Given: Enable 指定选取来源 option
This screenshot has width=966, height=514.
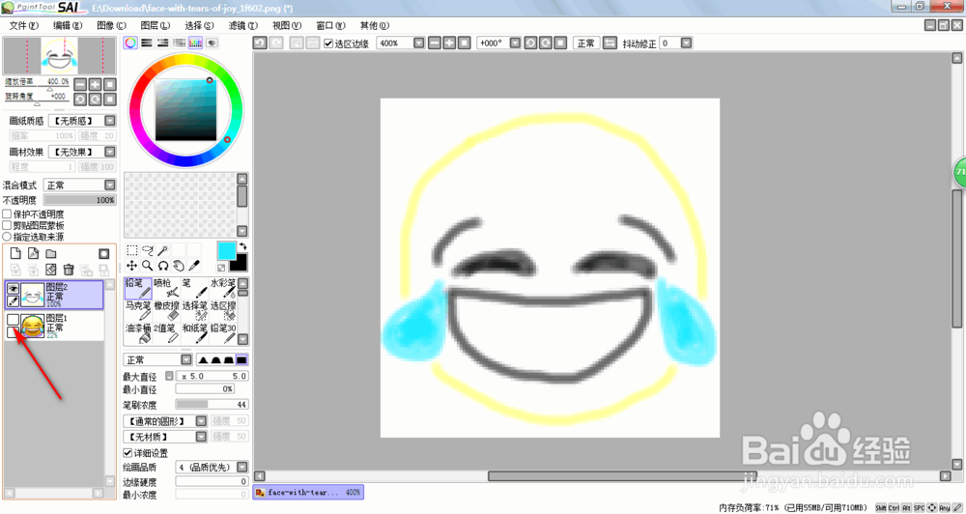Looking at the screenshot, I should (x=8, y=237).
